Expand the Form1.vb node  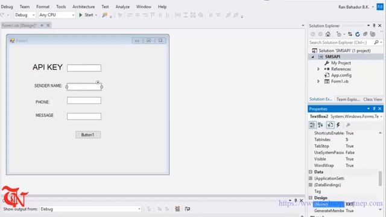[x=318, y=81]
